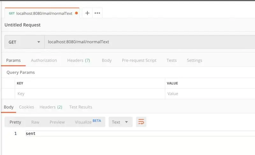Open a new request tab with plus icon
255x155 pixels.
[x=87, y=13]
